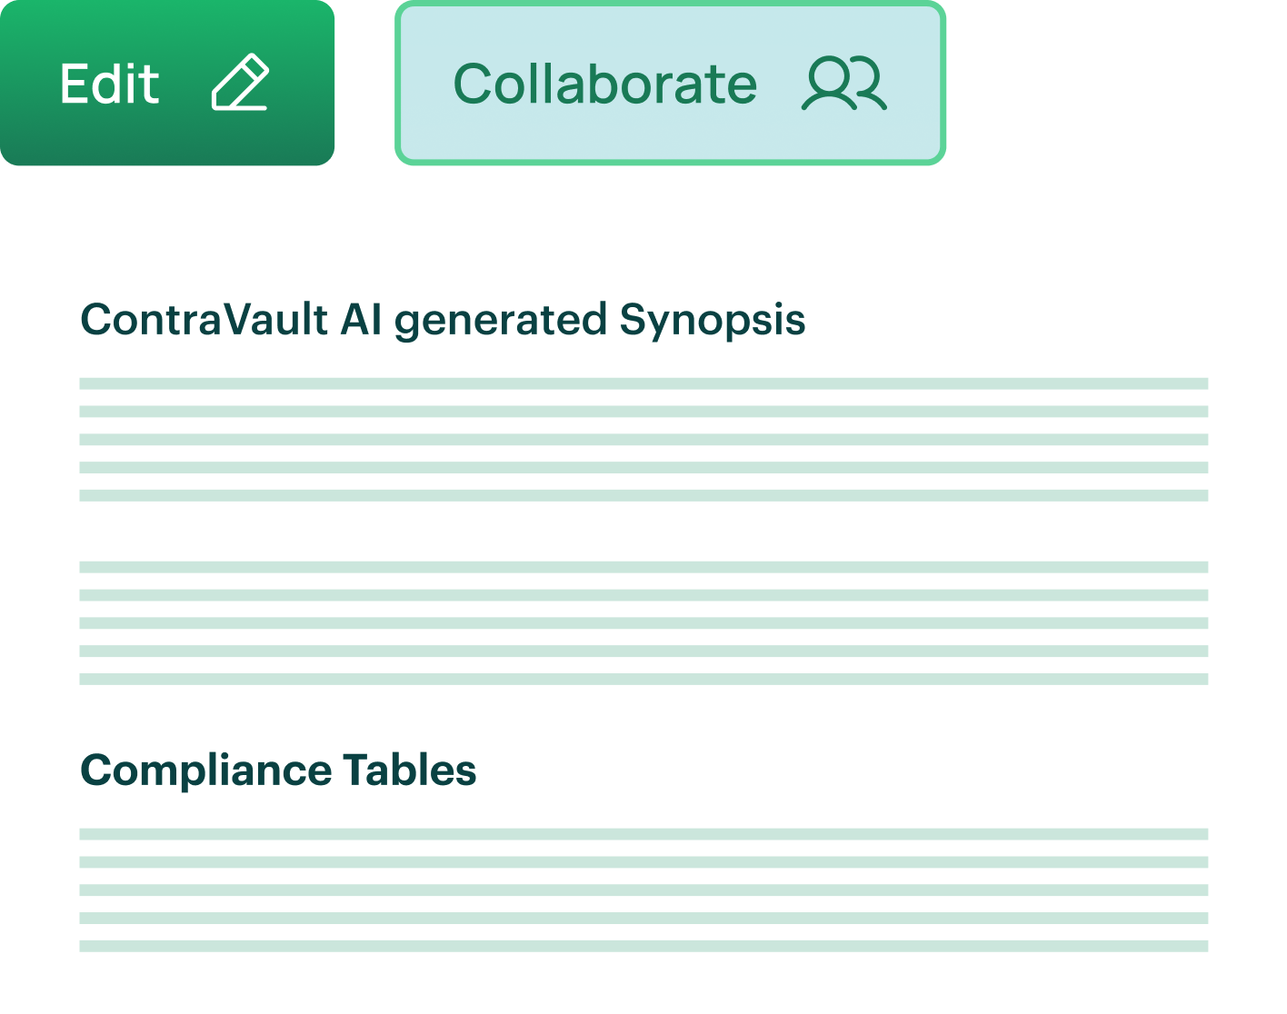Click the first placeholder text line
The width and height of the screenshot is (1287, 1014).
[643, 383]
